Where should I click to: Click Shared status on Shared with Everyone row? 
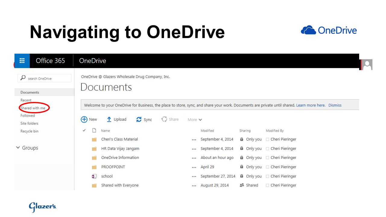(x=252, y=185)
